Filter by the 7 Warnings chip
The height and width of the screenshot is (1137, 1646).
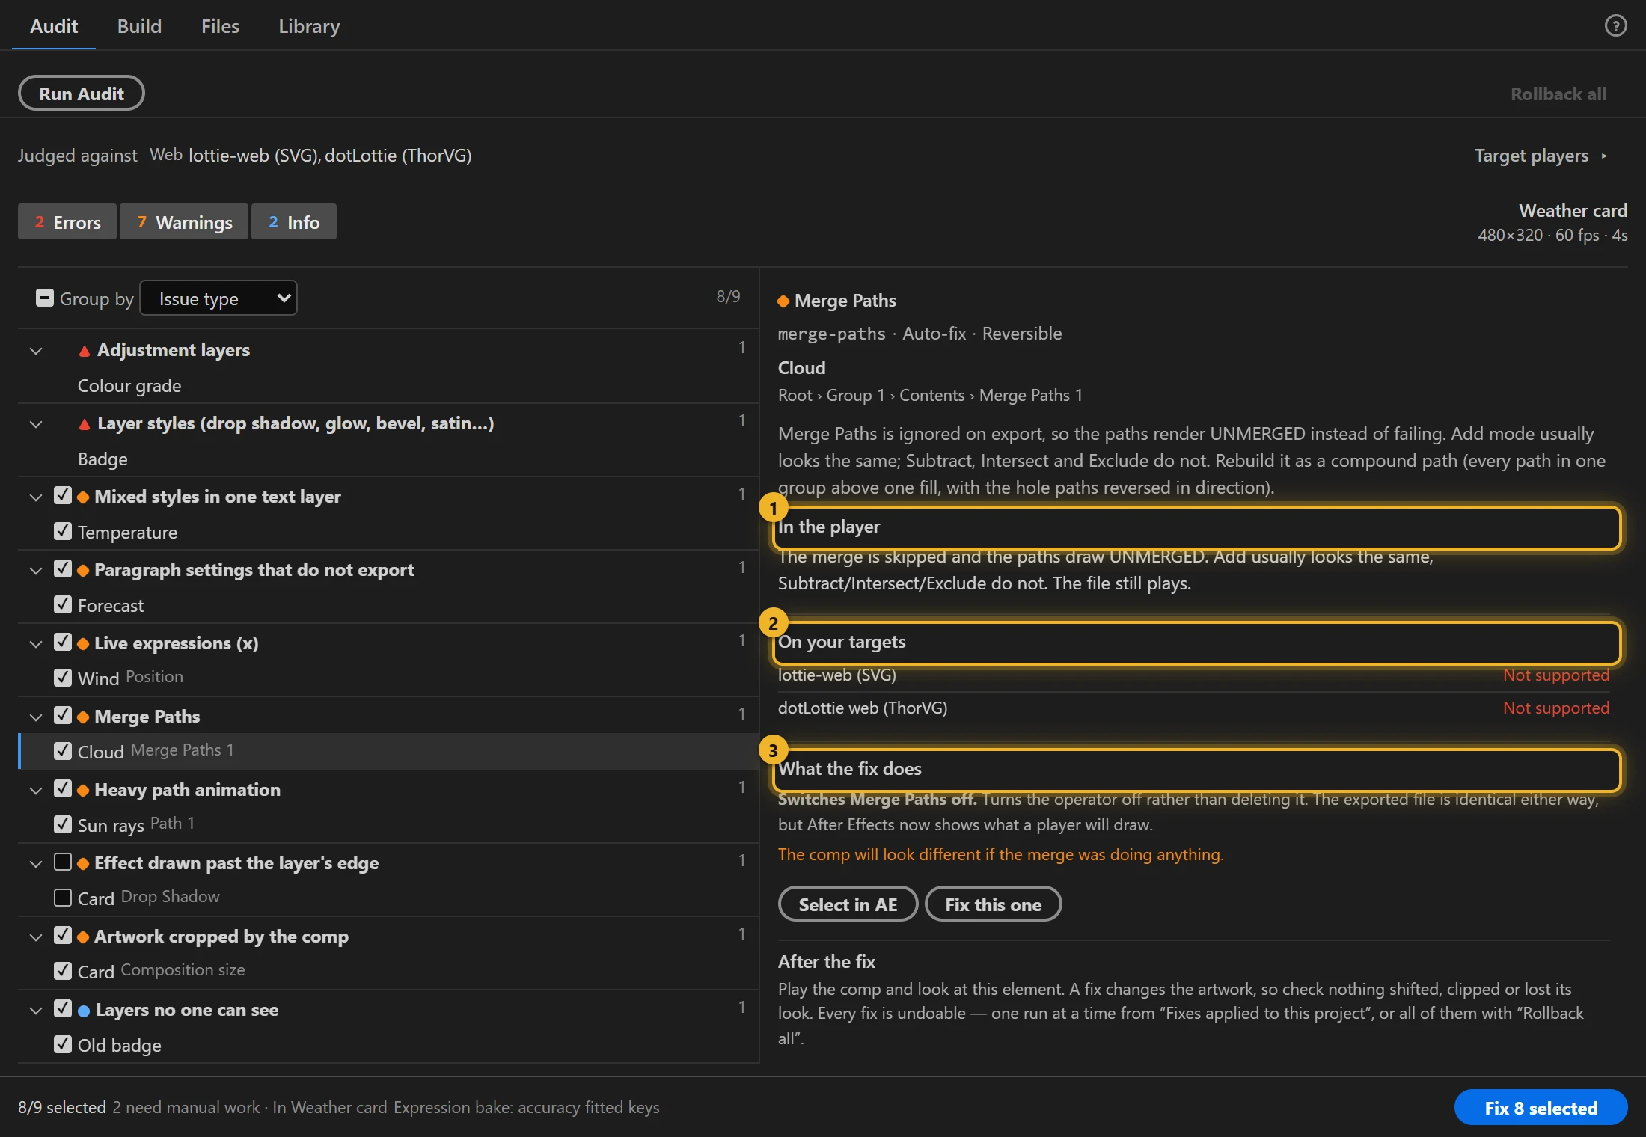point(184,222)
